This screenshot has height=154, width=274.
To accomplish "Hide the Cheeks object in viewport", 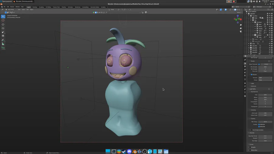I will pos(270,29).
